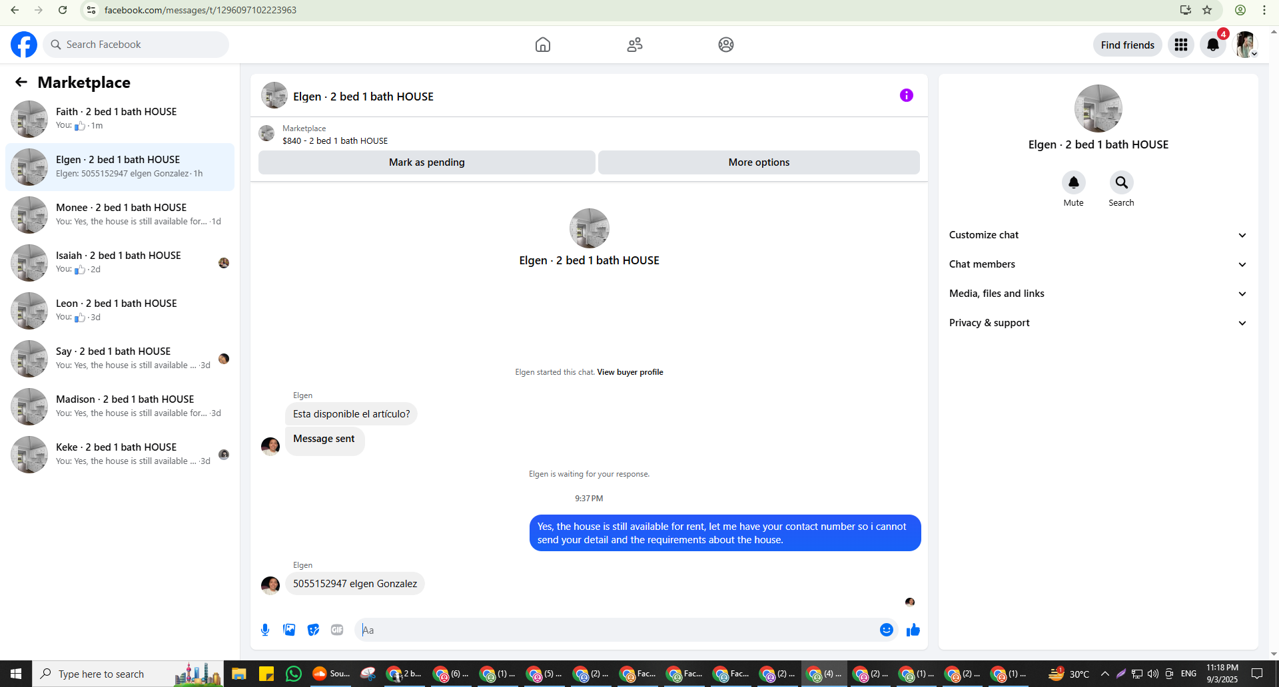Focus the Search Facebook field

point(136,45)
